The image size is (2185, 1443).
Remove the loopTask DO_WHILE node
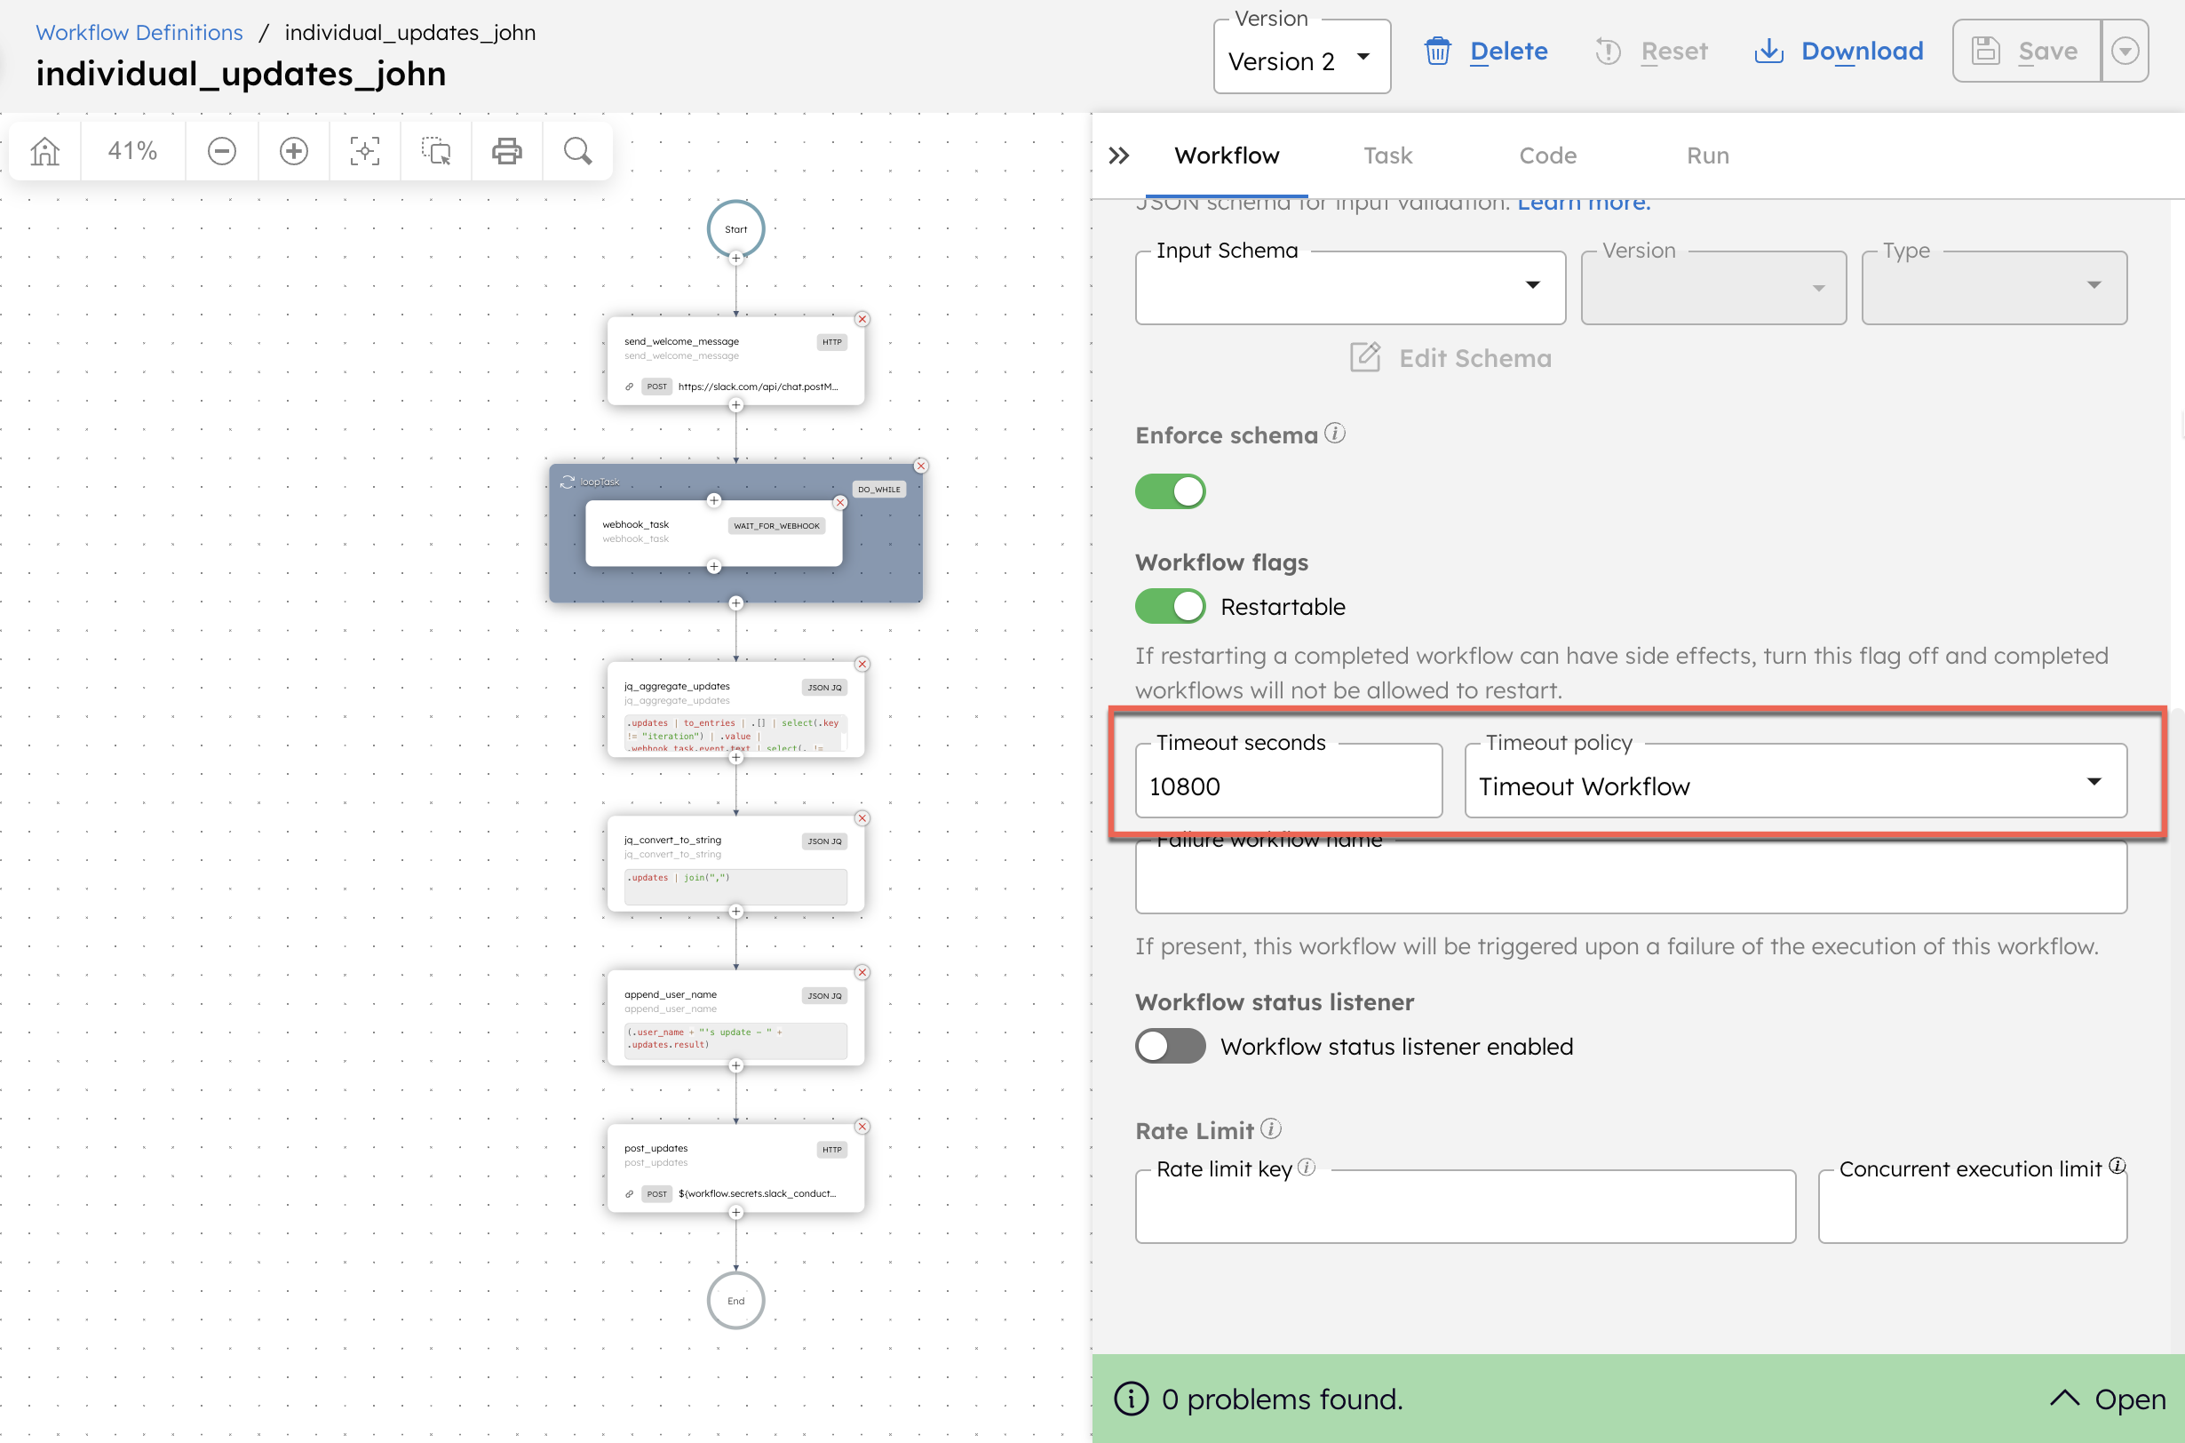[x=921, y=466]
